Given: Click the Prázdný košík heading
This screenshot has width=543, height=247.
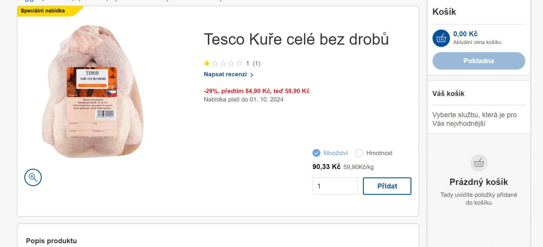Looking at the screenshot, I should click(x=479, y=182).
